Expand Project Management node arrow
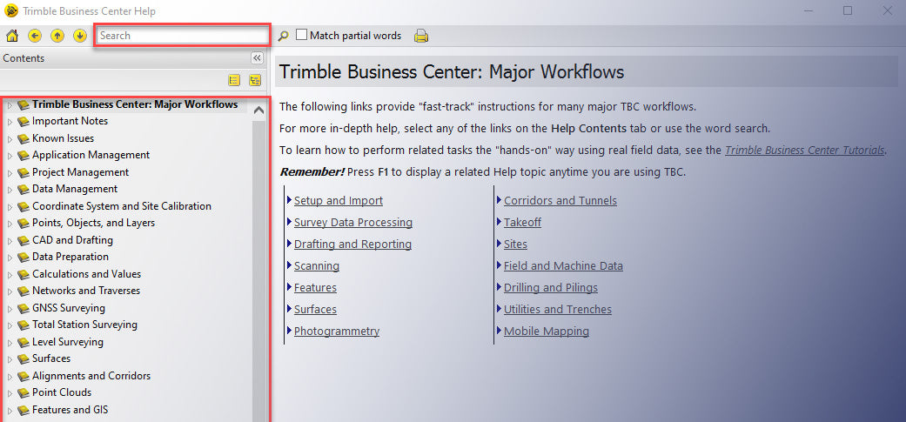The image size is (906, 422). [x=10, y=172]
